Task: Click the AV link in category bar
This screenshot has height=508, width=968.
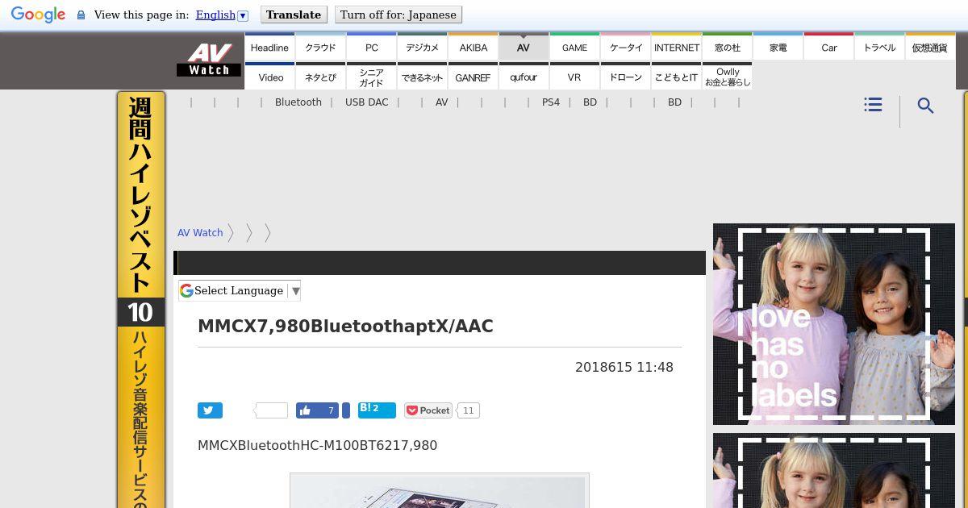Action: tap(442, 102)
